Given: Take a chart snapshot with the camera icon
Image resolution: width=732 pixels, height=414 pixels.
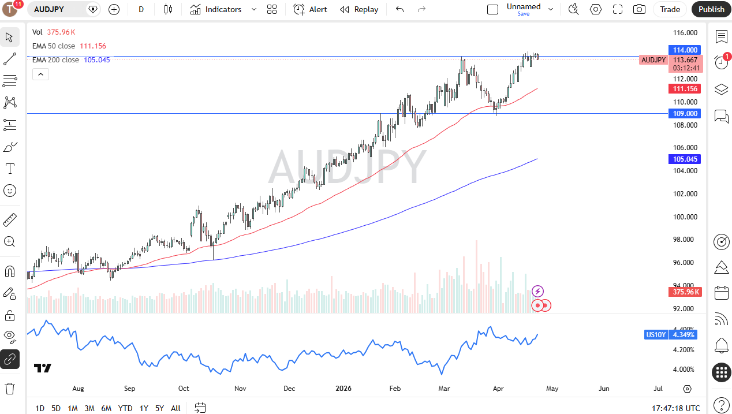Looking at the screenshot, I should point(639,9).
